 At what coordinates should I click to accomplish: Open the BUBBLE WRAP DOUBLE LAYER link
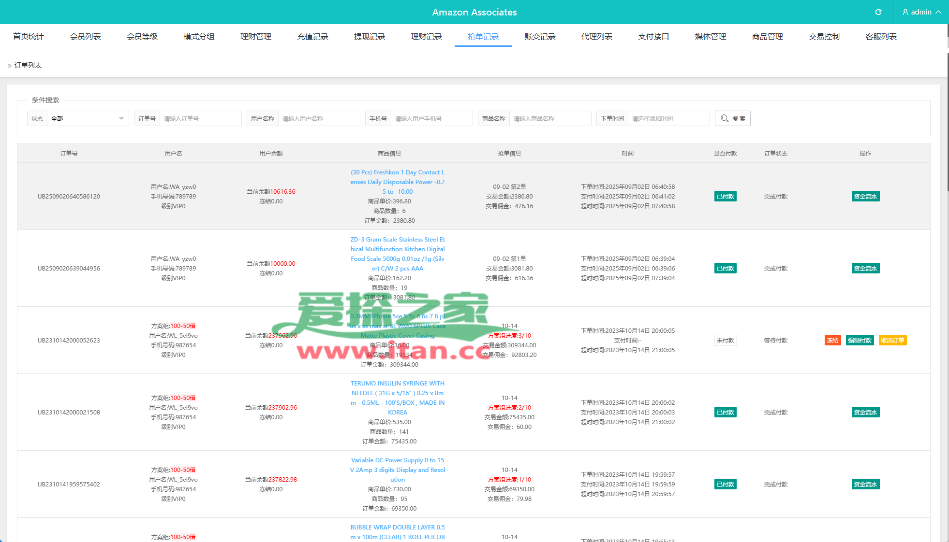[x=398, y=532]
